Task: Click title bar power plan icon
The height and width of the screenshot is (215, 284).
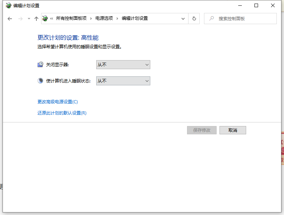Action: (8, 6)
